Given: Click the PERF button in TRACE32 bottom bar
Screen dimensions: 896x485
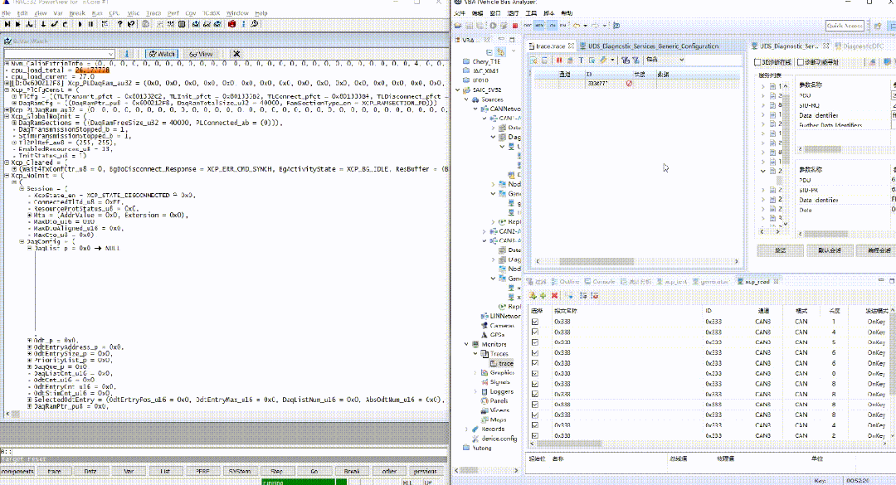Looking at the screenshot, I should [x=202, y=471].
